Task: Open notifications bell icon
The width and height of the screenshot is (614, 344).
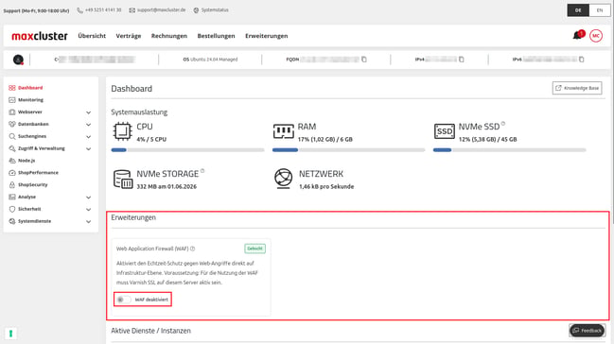Action: pos(578,35)
